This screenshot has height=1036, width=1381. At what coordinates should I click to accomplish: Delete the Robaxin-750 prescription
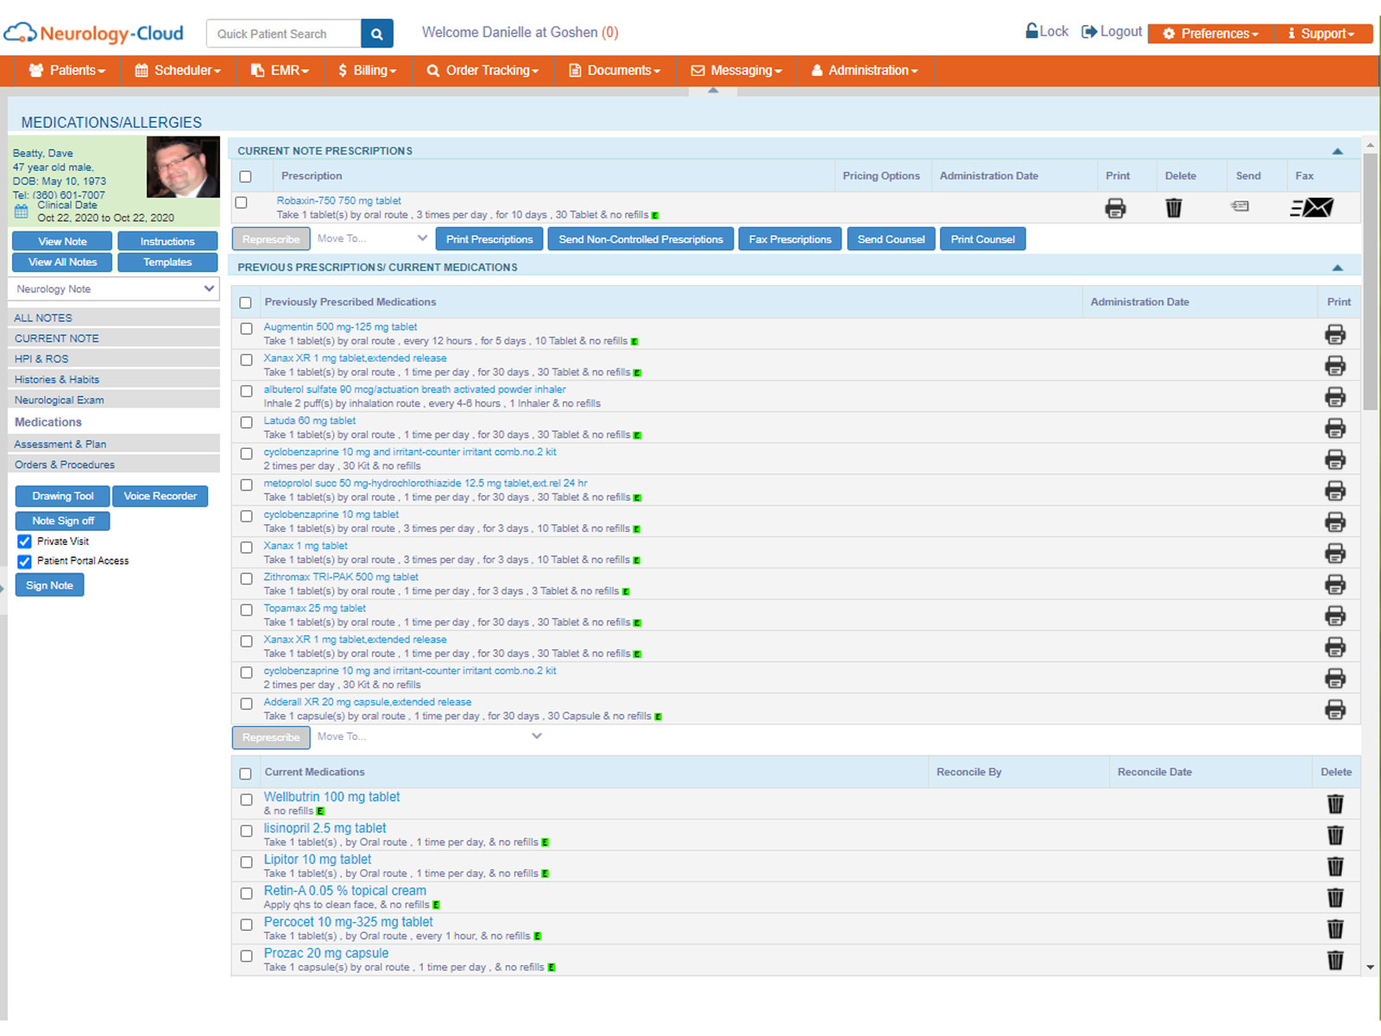1174,208
